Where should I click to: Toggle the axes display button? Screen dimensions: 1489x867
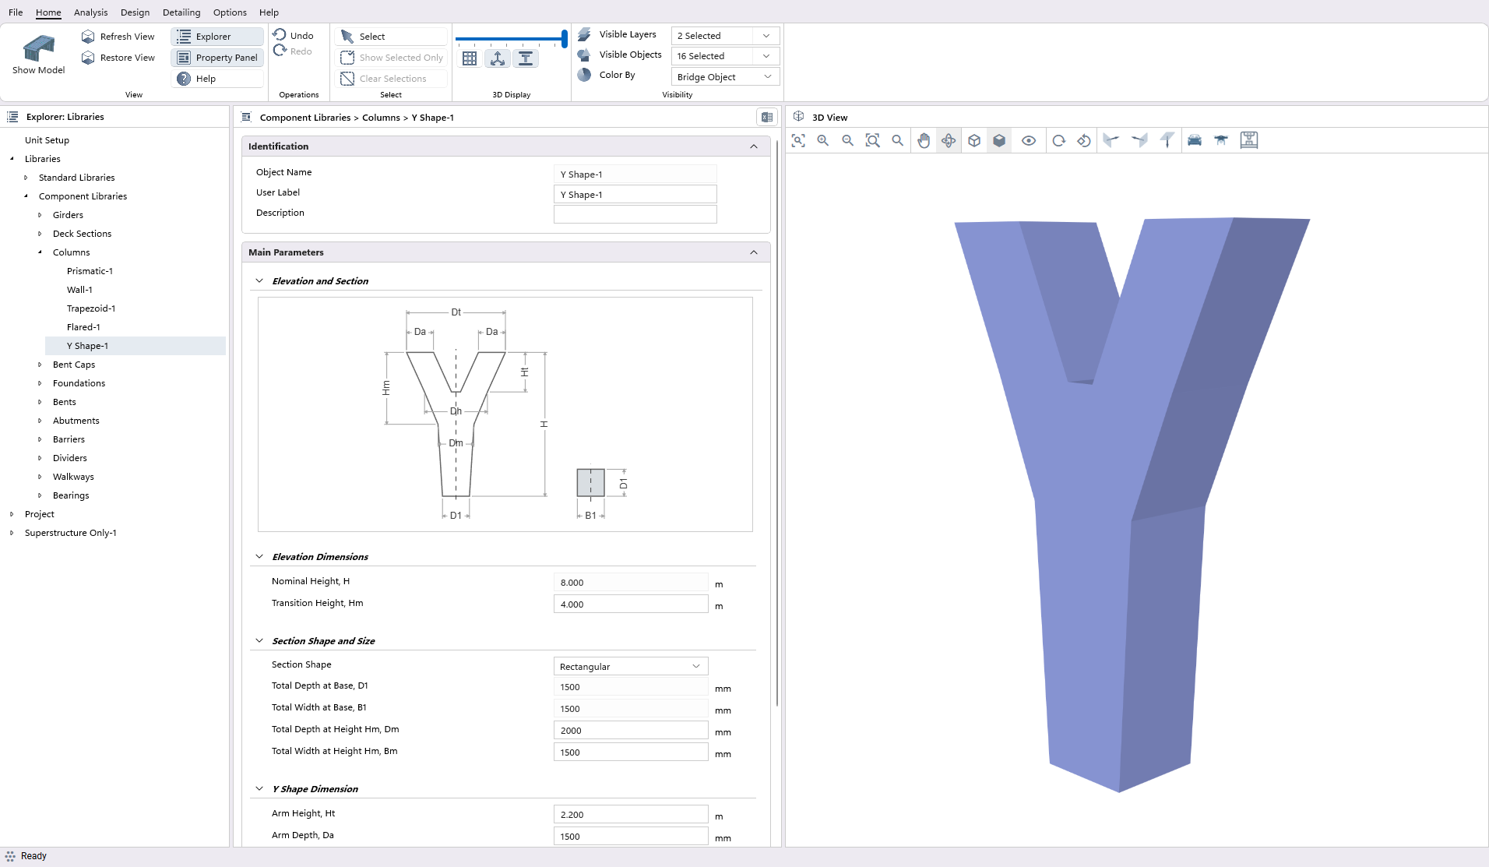(498, 59)
